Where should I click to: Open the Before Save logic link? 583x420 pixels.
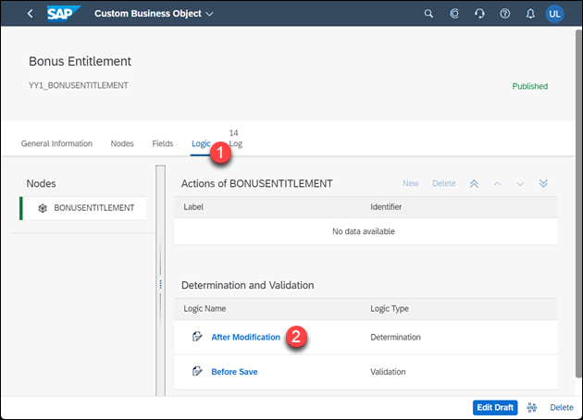[234, 372]
